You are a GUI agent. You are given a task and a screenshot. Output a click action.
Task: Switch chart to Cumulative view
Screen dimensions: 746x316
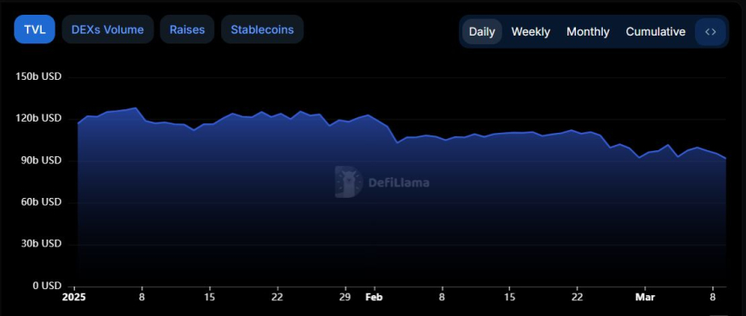pyautogui.click(x=656, y=32)
